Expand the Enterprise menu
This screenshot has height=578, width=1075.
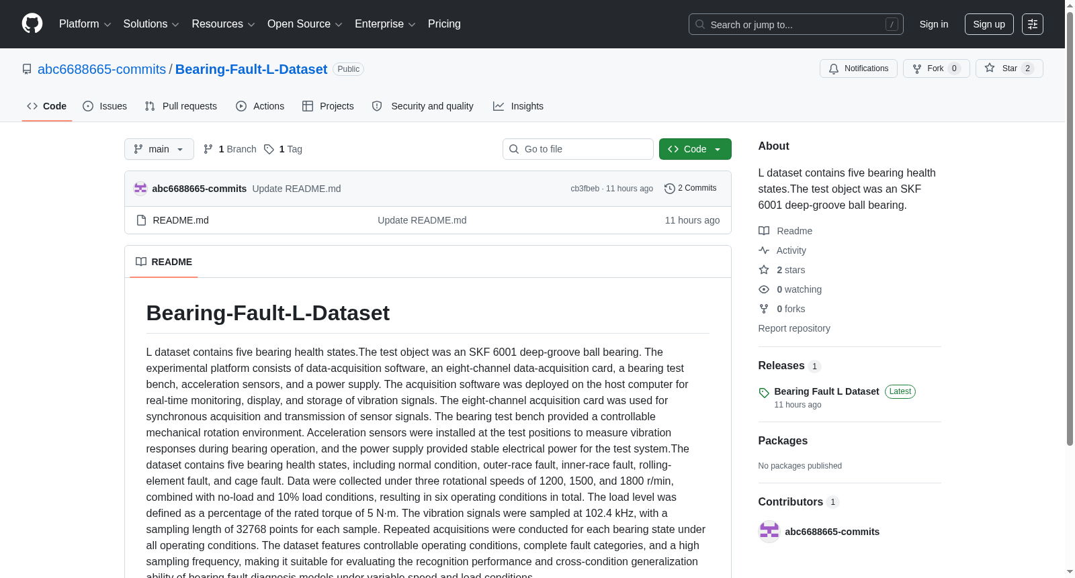coord(385,24)
